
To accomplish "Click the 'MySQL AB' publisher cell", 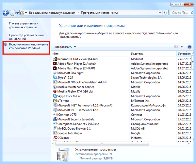I will (138, 129).
